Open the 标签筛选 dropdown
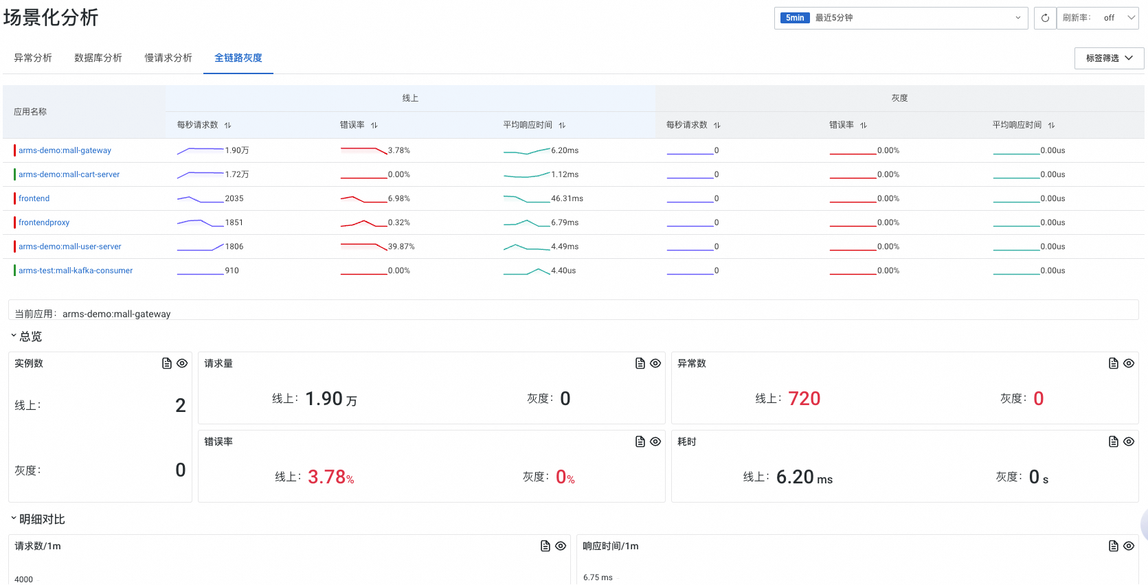1148x585 pixels. click(1109, 58)
